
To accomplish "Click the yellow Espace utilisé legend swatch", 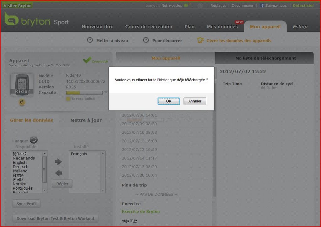I will tap(68, 99).
